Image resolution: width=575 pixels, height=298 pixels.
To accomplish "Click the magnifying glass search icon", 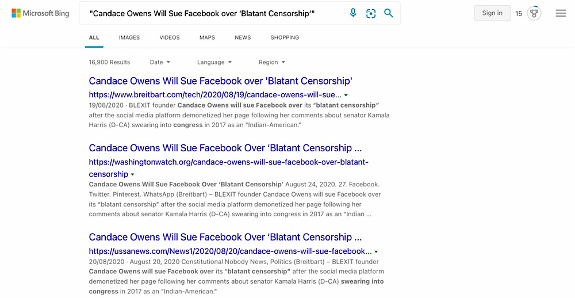I will click(x=388, y=13).
